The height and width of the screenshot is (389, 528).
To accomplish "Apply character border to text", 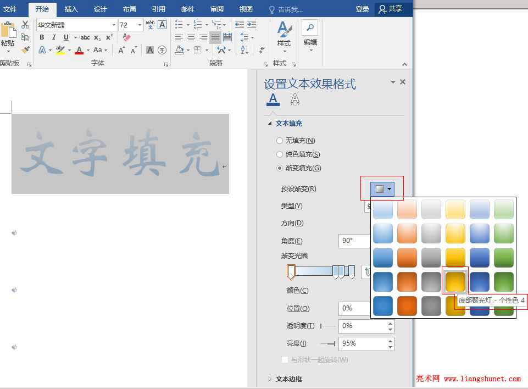I will tap(162, 25).
